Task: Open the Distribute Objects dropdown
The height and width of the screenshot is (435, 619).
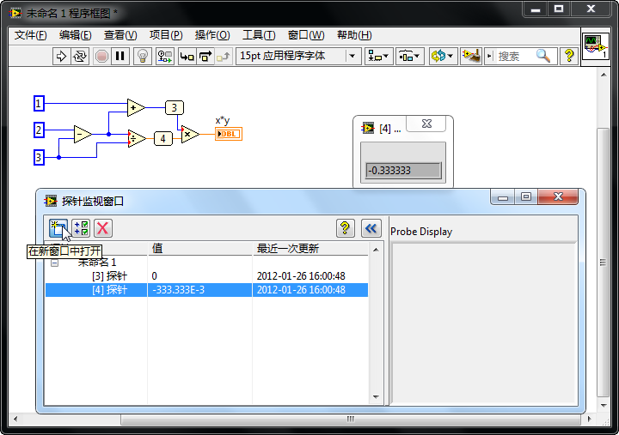Action: coord(408,56)
